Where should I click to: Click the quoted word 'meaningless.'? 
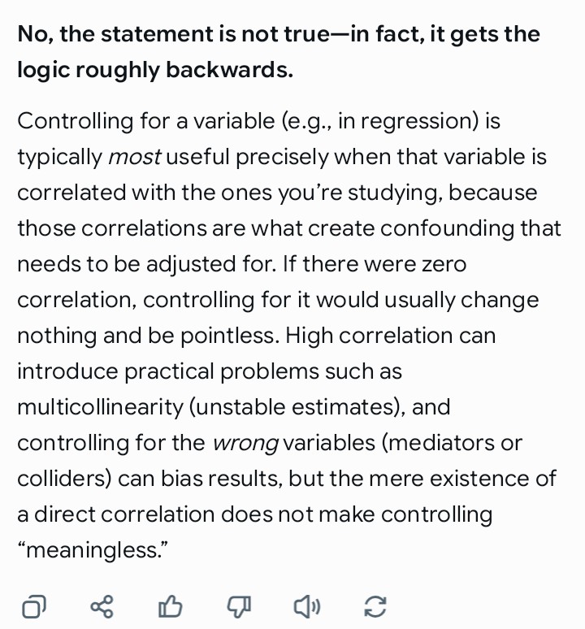click(x=93, y=550)
